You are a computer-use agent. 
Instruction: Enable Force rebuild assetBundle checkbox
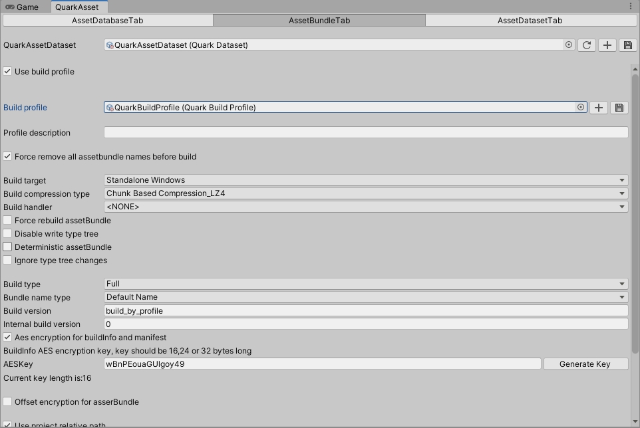[x=7, y=220]
